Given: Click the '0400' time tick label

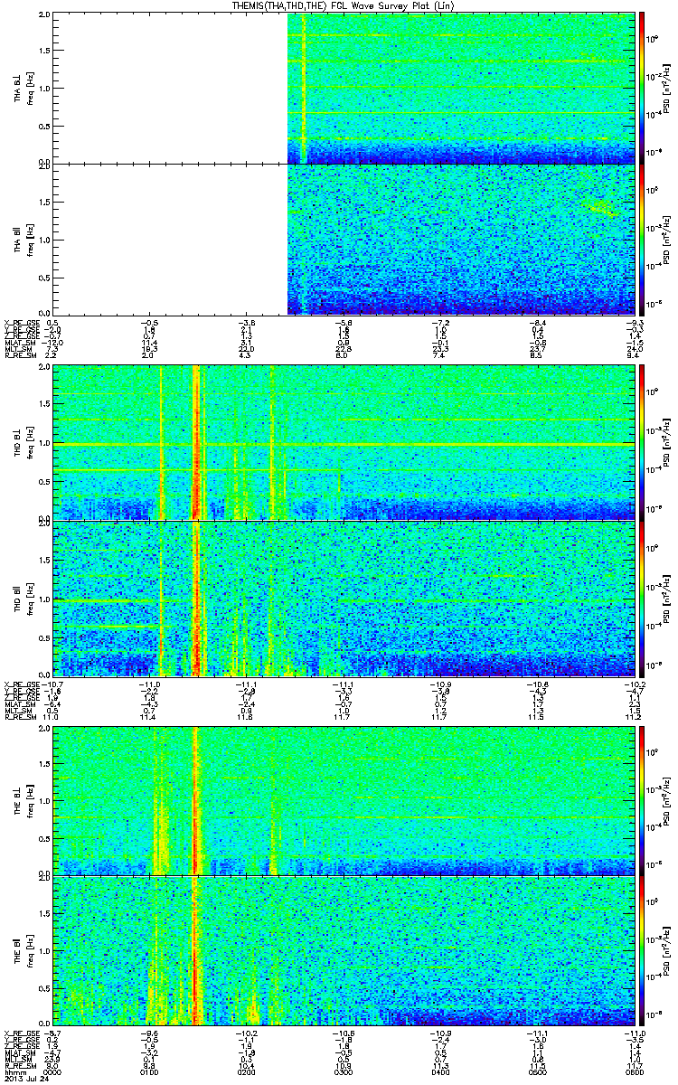Looking at the screenshot, I should [x=440, y=1072].
